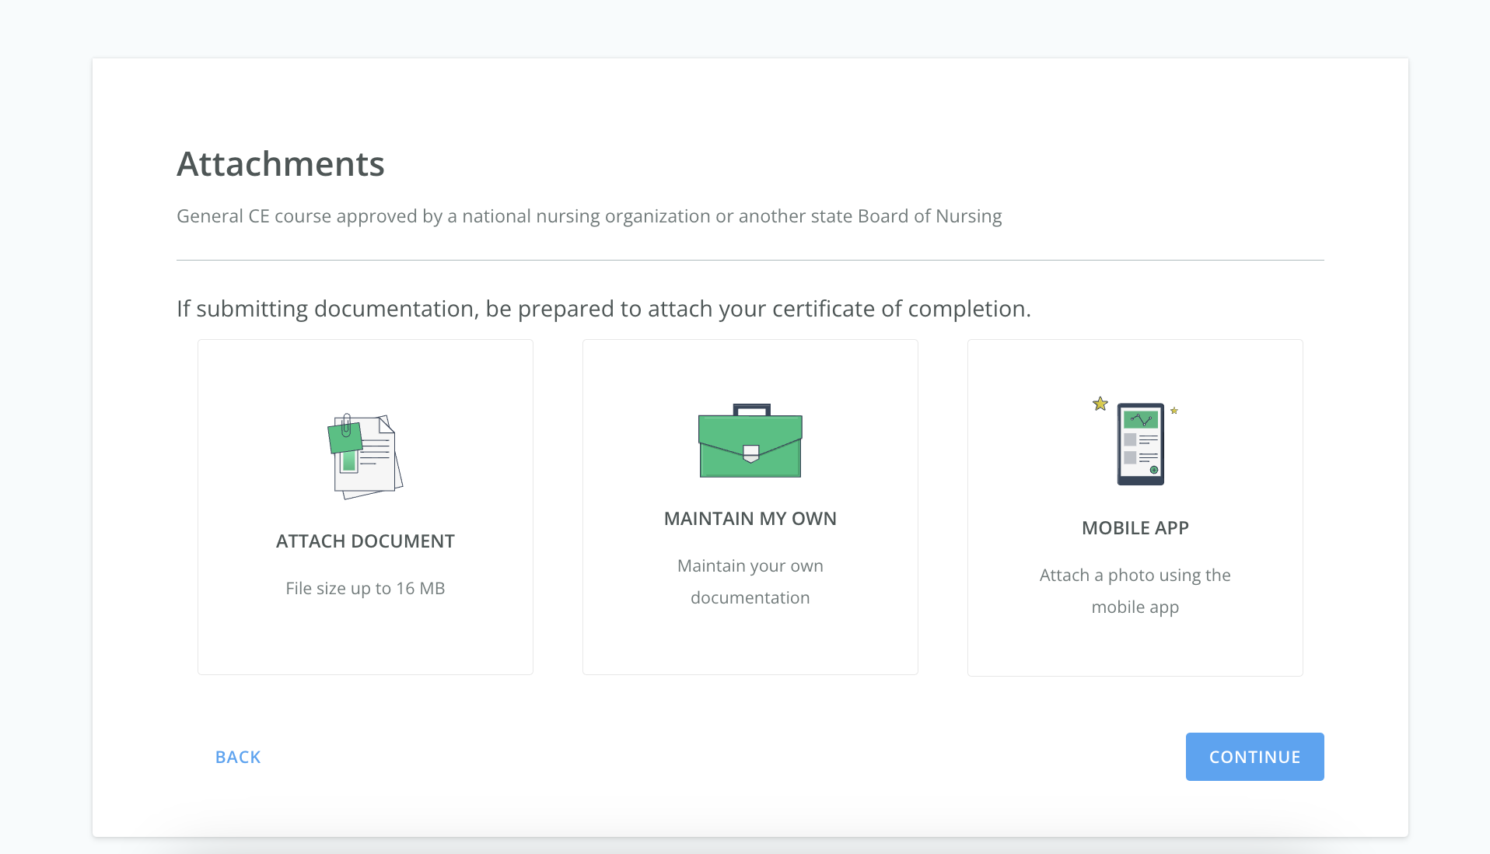Click the Attachments page heading
The height and width of the screenshot is (854, 1490).
click(x=281, y=164)
